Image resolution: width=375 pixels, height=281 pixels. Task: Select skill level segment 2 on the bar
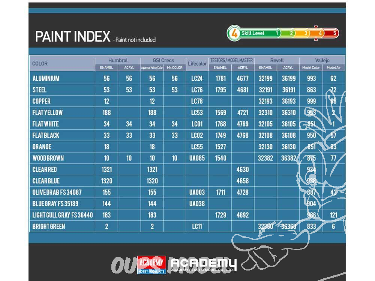click(x=291, y=33)
